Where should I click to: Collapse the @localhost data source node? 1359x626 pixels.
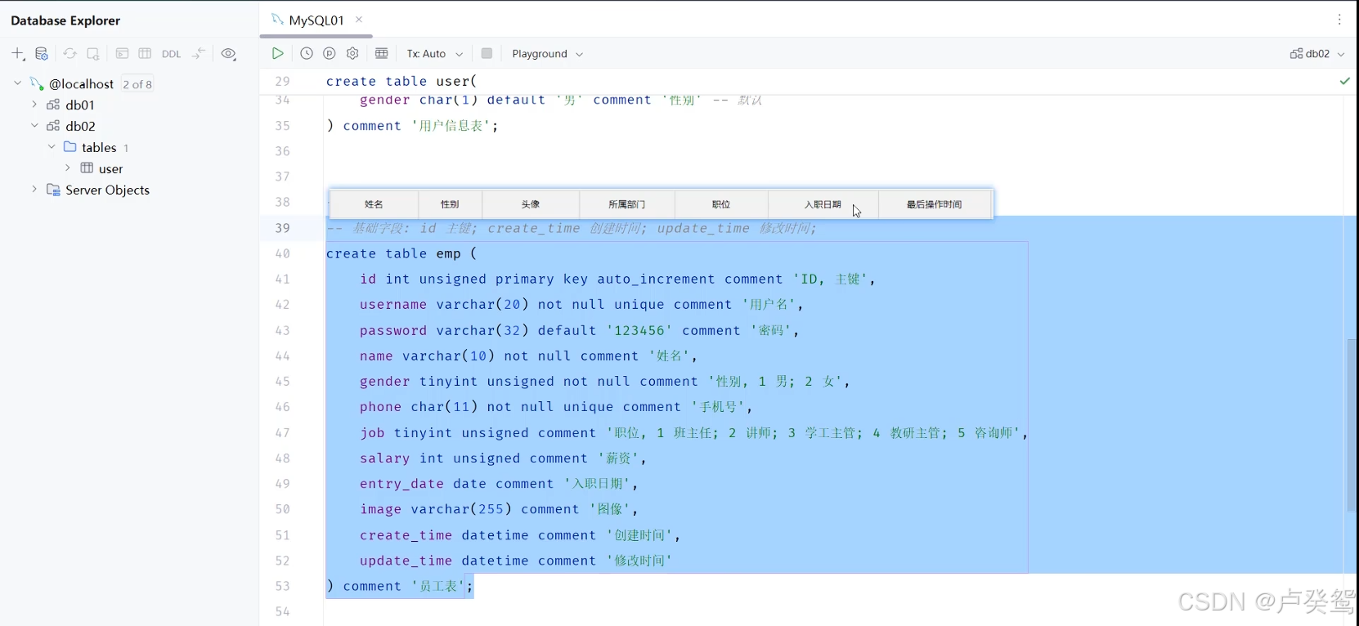click(x=17, y=83)
